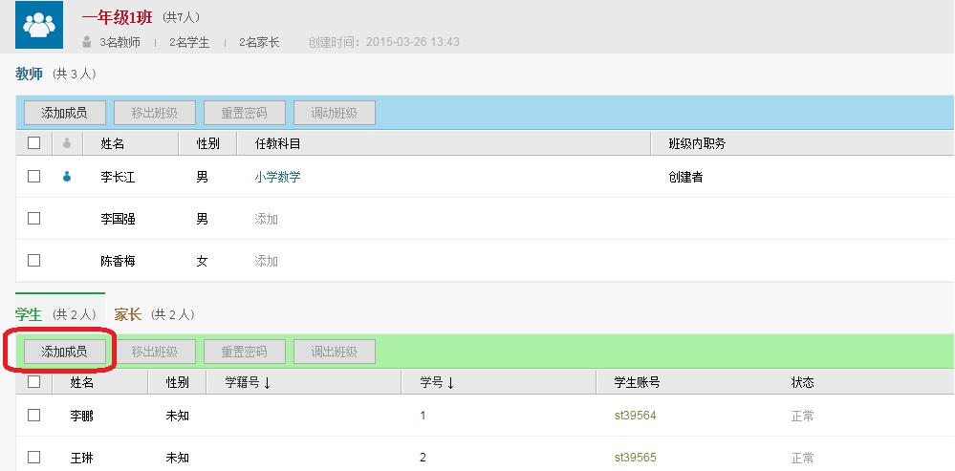
Task: Click 调出班级 button in student toolbar
Action: (x=334, y=352)
